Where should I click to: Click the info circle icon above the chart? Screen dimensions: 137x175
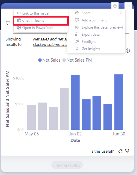tap(128, 51)
